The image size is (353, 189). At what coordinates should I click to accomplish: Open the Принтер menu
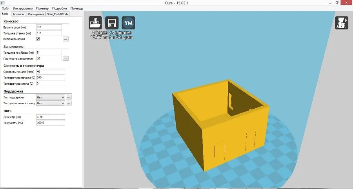pyautogui.click(x=42, y=8)
